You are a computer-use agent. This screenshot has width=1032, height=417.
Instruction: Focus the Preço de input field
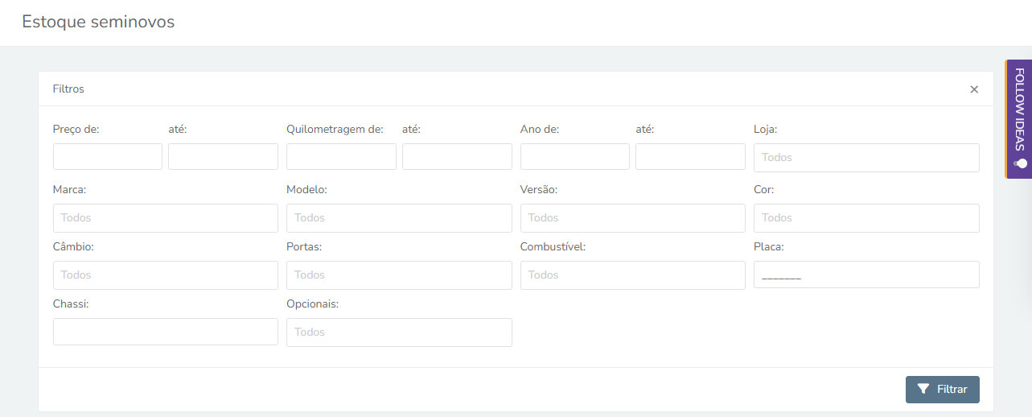tap(108, 156)
